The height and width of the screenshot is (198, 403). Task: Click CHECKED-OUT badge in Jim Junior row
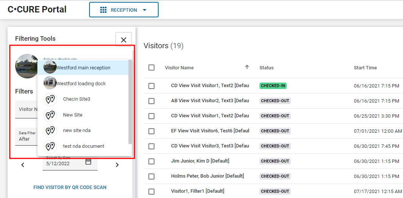pyautogui.click(x=275, y=161)
